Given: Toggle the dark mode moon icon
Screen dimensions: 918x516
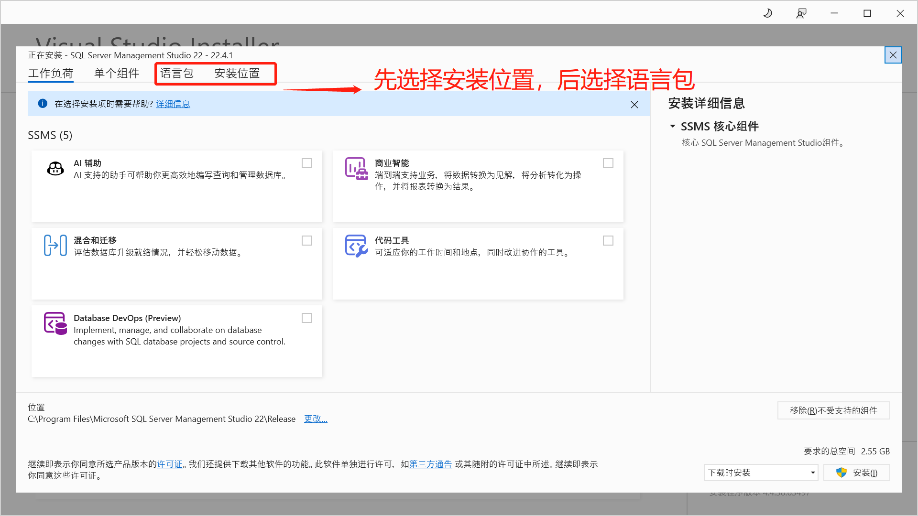Looking at the screenshot, I should 768,13.
